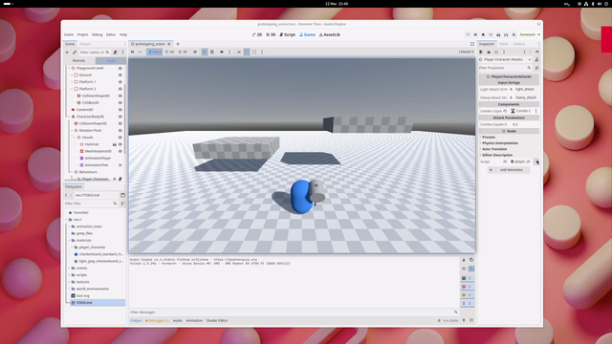Toggle visibility of Camera3D node
The width and height of the screenshot is (612, 344).
pyautogui.click(x=120, y=110)
